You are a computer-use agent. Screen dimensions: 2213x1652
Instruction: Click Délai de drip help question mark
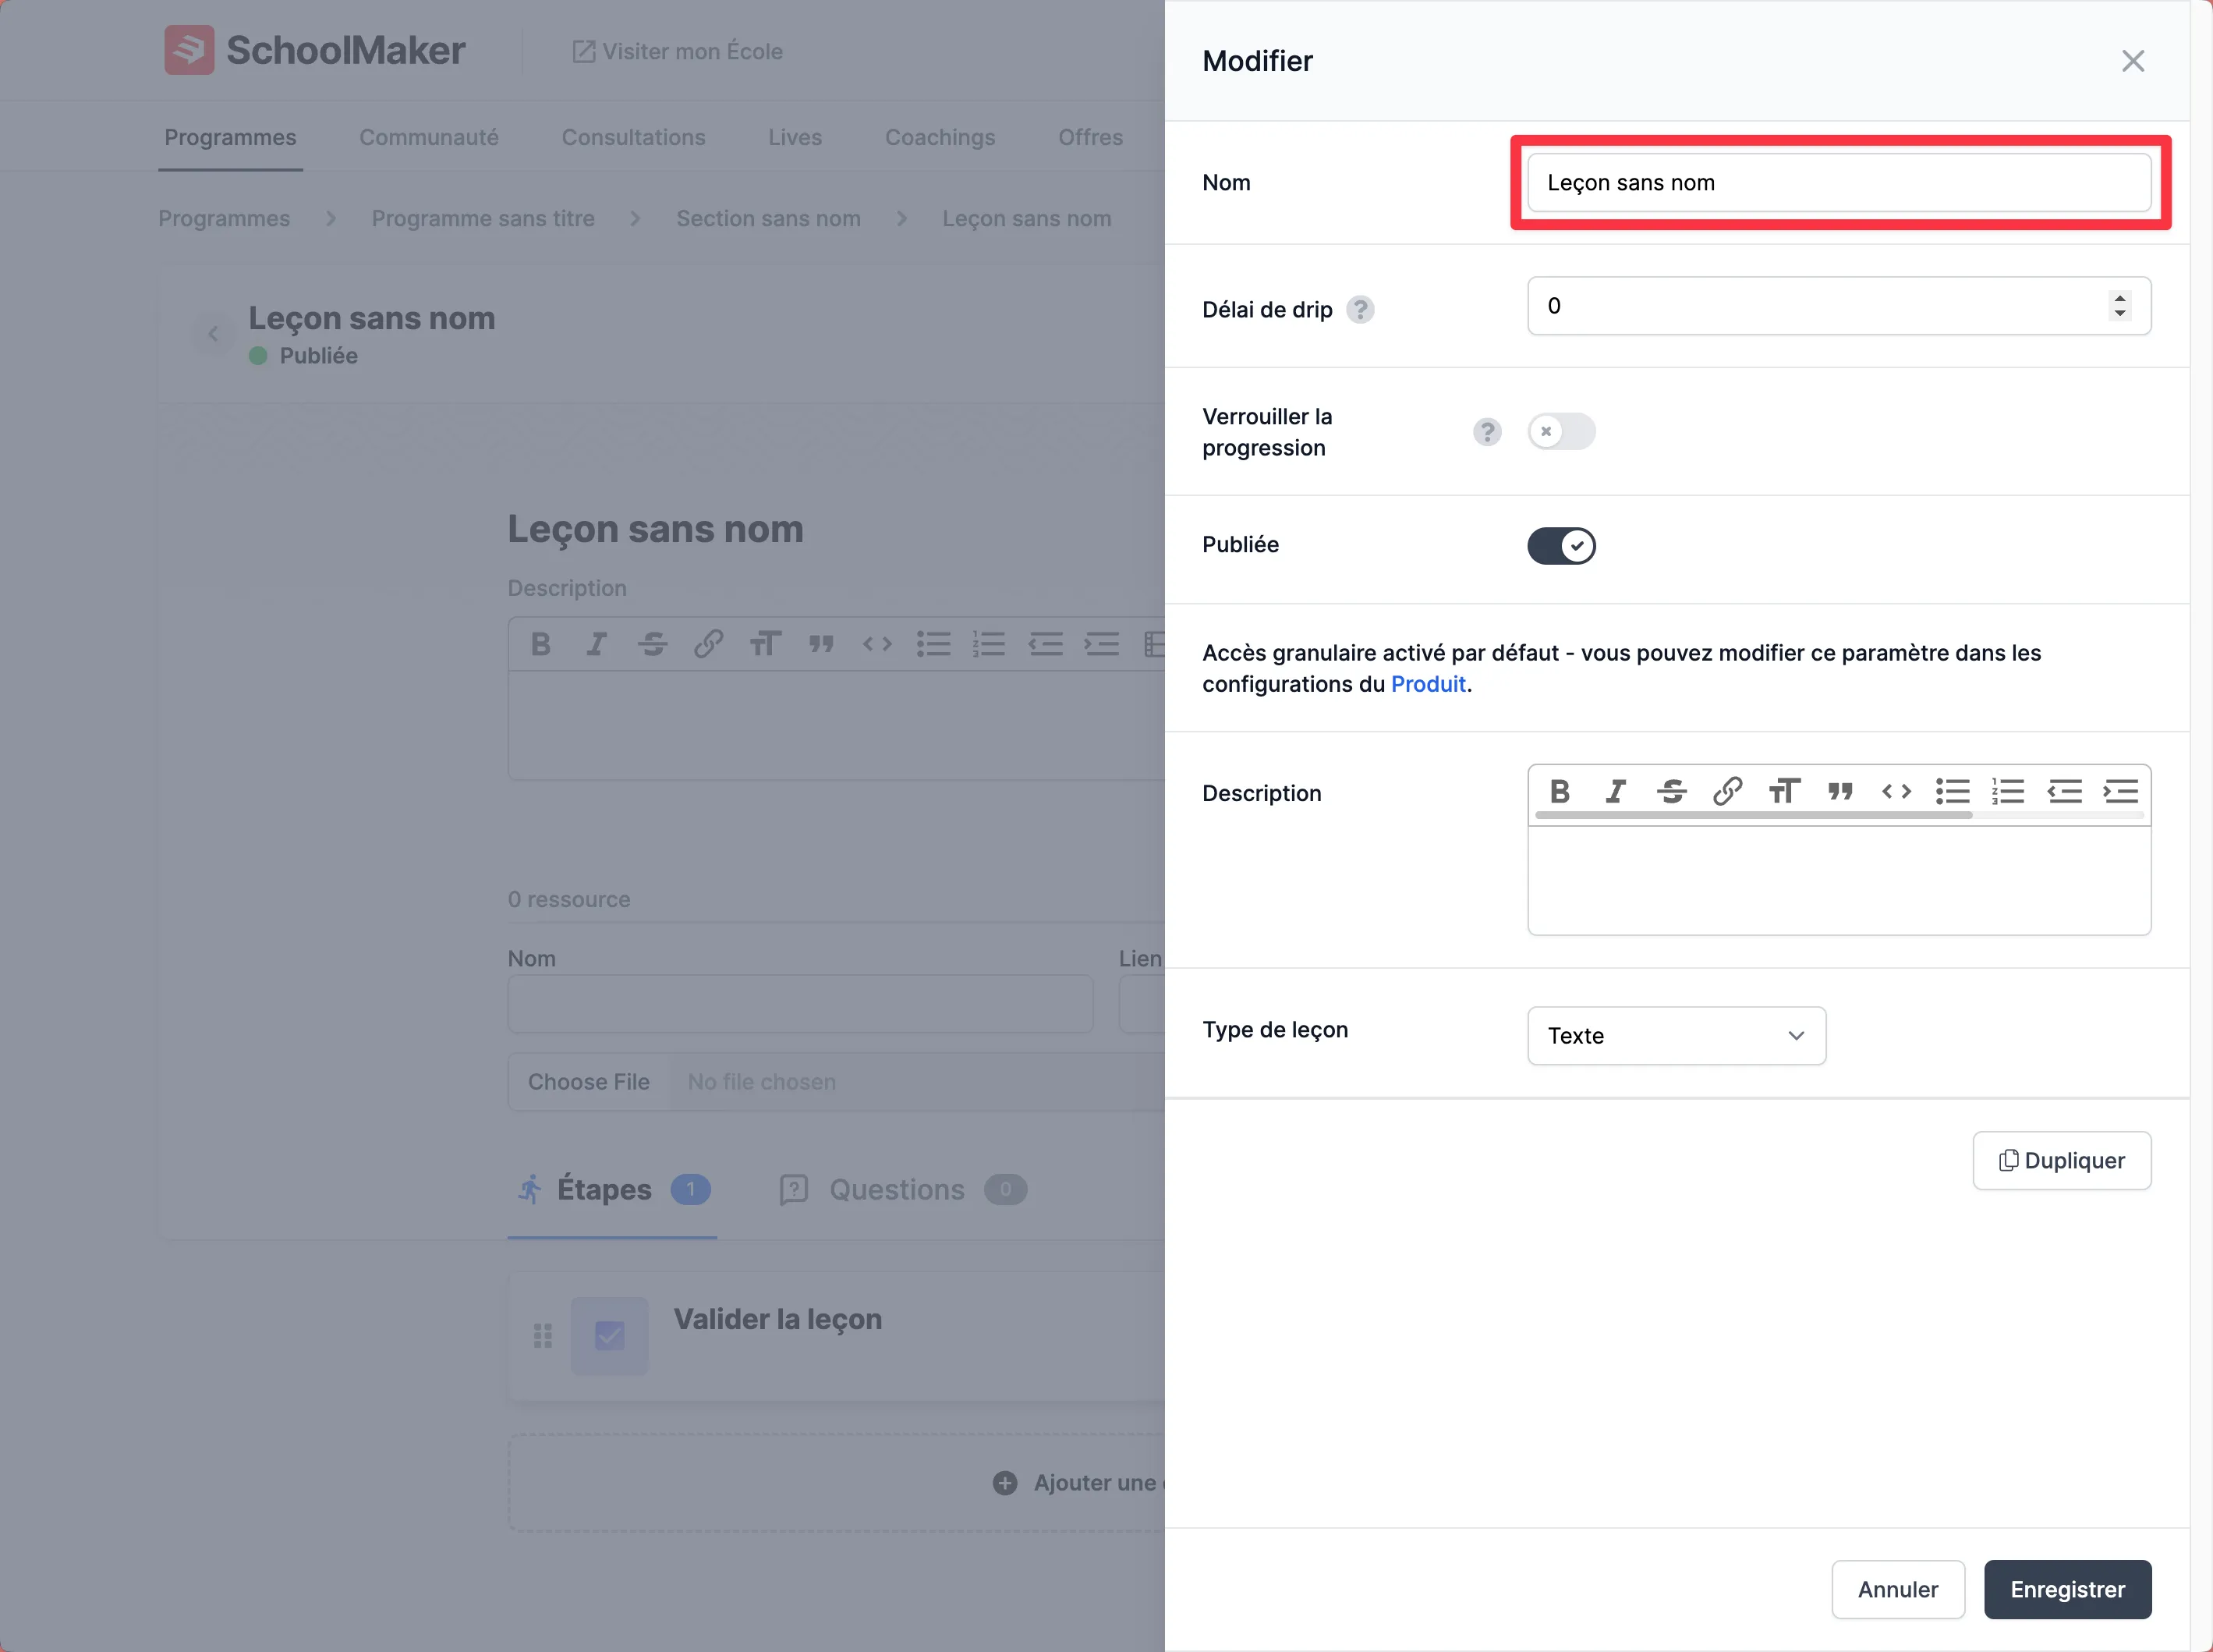(x=1359, y=310)
